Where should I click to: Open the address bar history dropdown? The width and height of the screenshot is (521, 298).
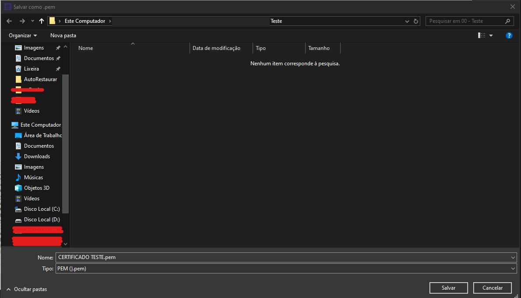(x=407, y=21)
